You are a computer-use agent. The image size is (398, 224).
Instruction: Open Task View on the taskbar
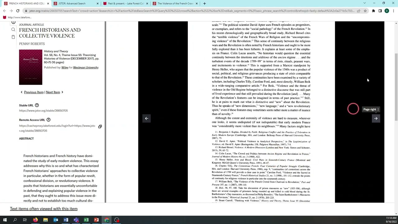click(25, 220)
